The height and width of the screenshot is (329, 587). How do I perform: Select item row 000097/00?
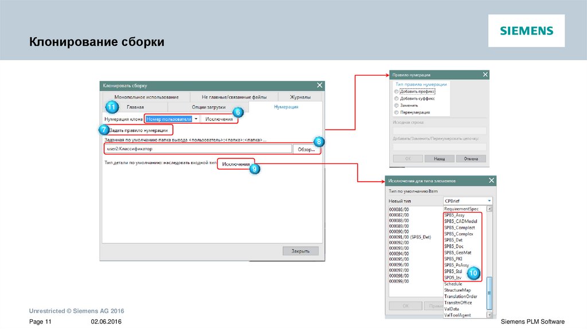pos(399,270)
